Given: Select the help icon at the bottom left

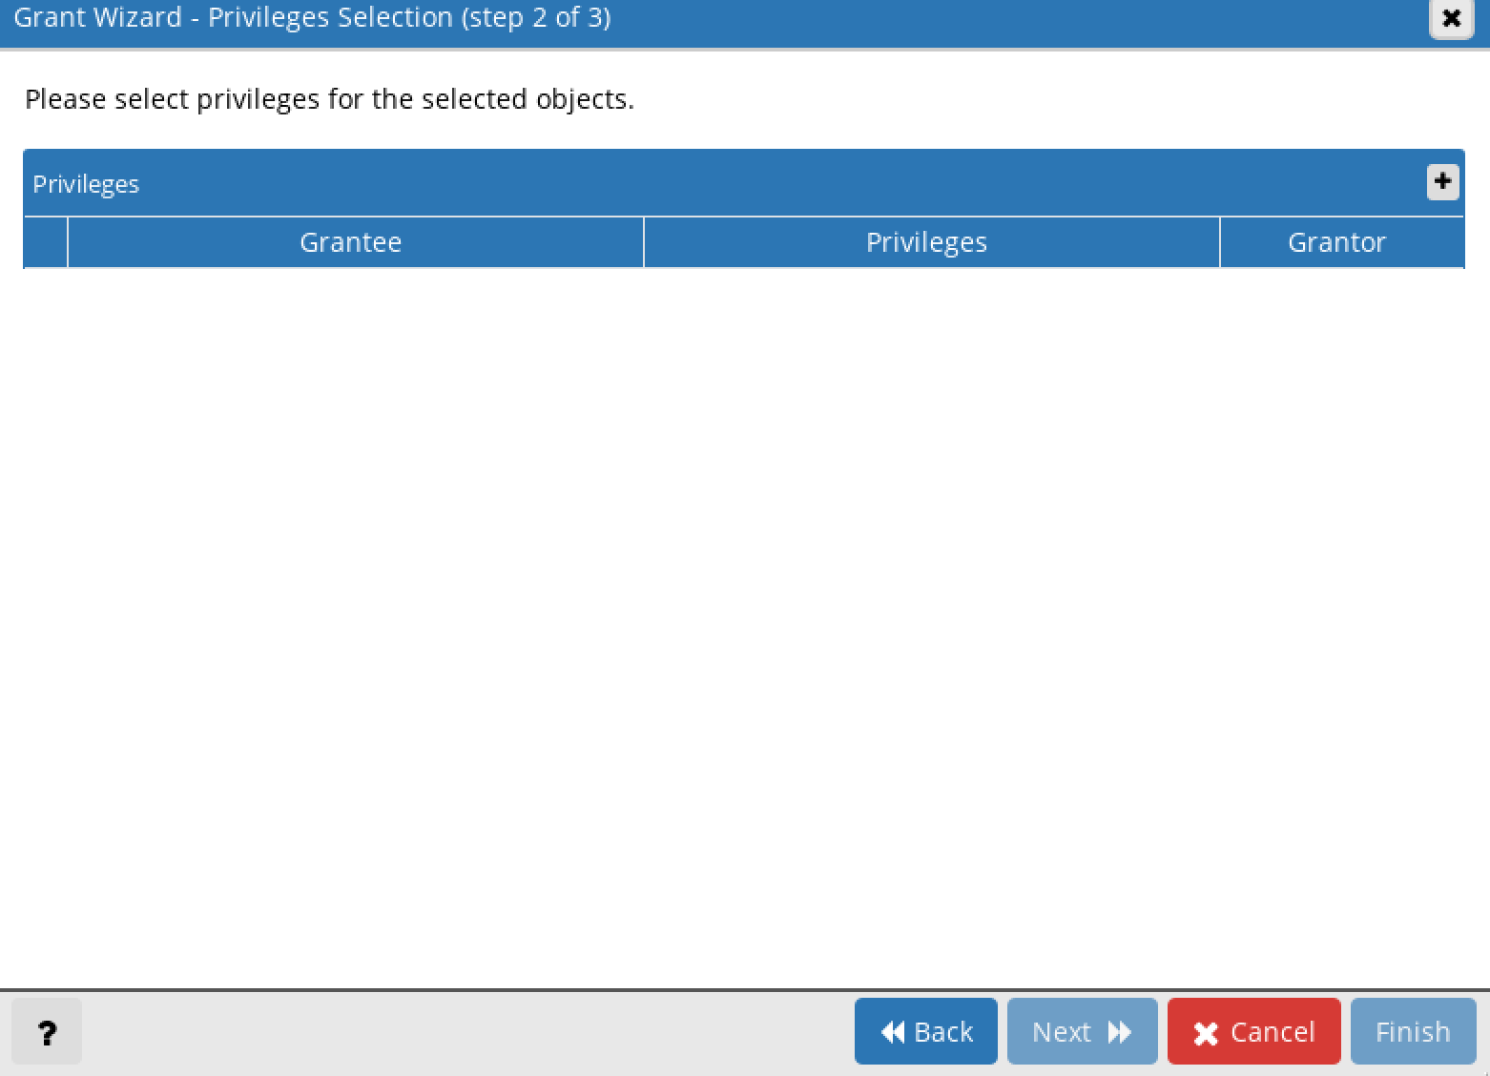Looking at the screenshot, I should 46,1031.
